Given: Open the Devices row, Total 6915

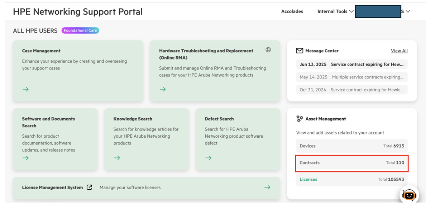Looking at the screenshot, I should coord(352,146).
